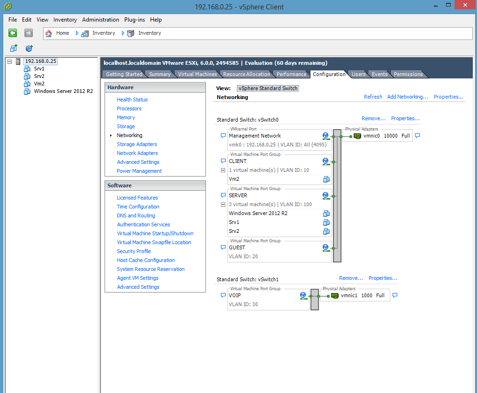The width and height of the screenshot is (477, 393).
Task: Open the Administration menu
Action: pos(100,20)
